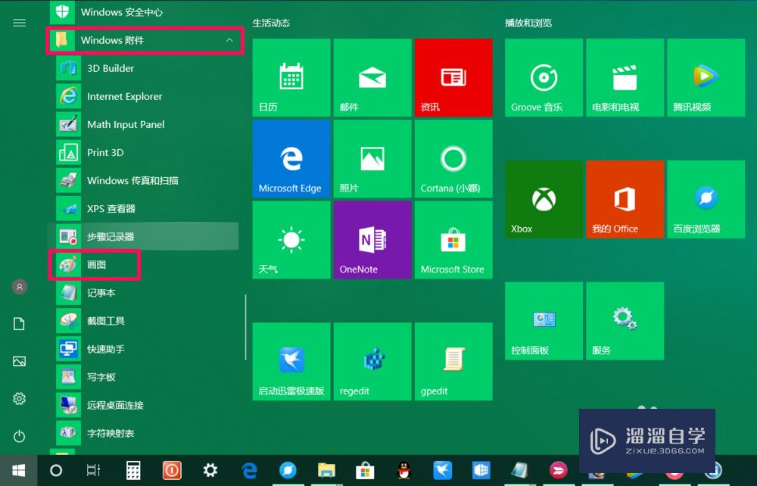Screen dimensions: 757x486
Task: Launch 快速助手 (Quick Assist)
Action: pyautogui.click(x=144, y=349)
